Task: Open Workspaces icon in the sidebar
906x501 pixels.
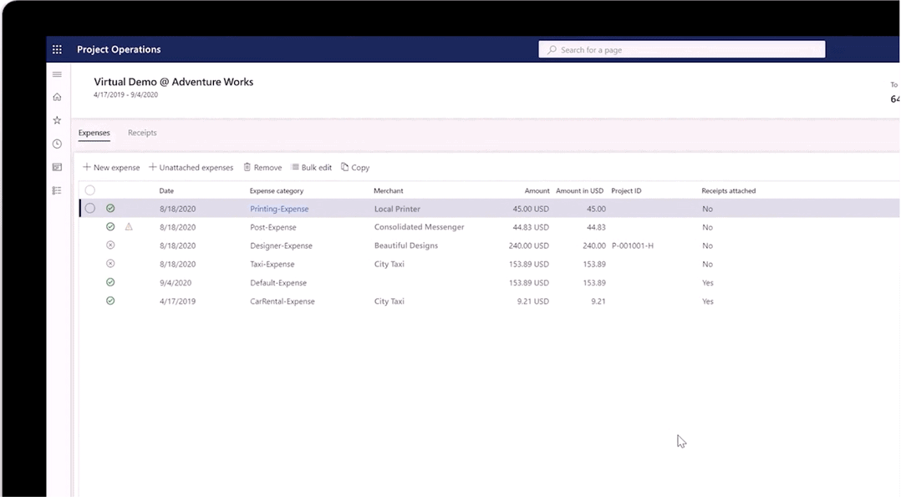Action: point(57,167)
